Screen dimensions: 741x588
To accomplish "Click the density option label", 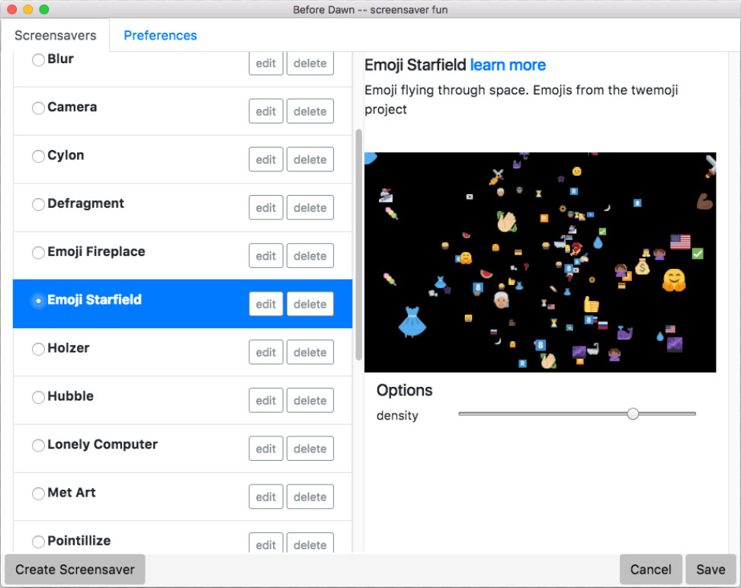I will [397, 416].
